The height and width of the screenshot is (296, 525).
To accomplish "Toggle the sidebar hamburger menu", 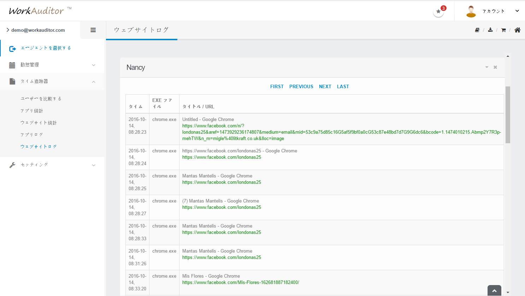I will [93, 30].
